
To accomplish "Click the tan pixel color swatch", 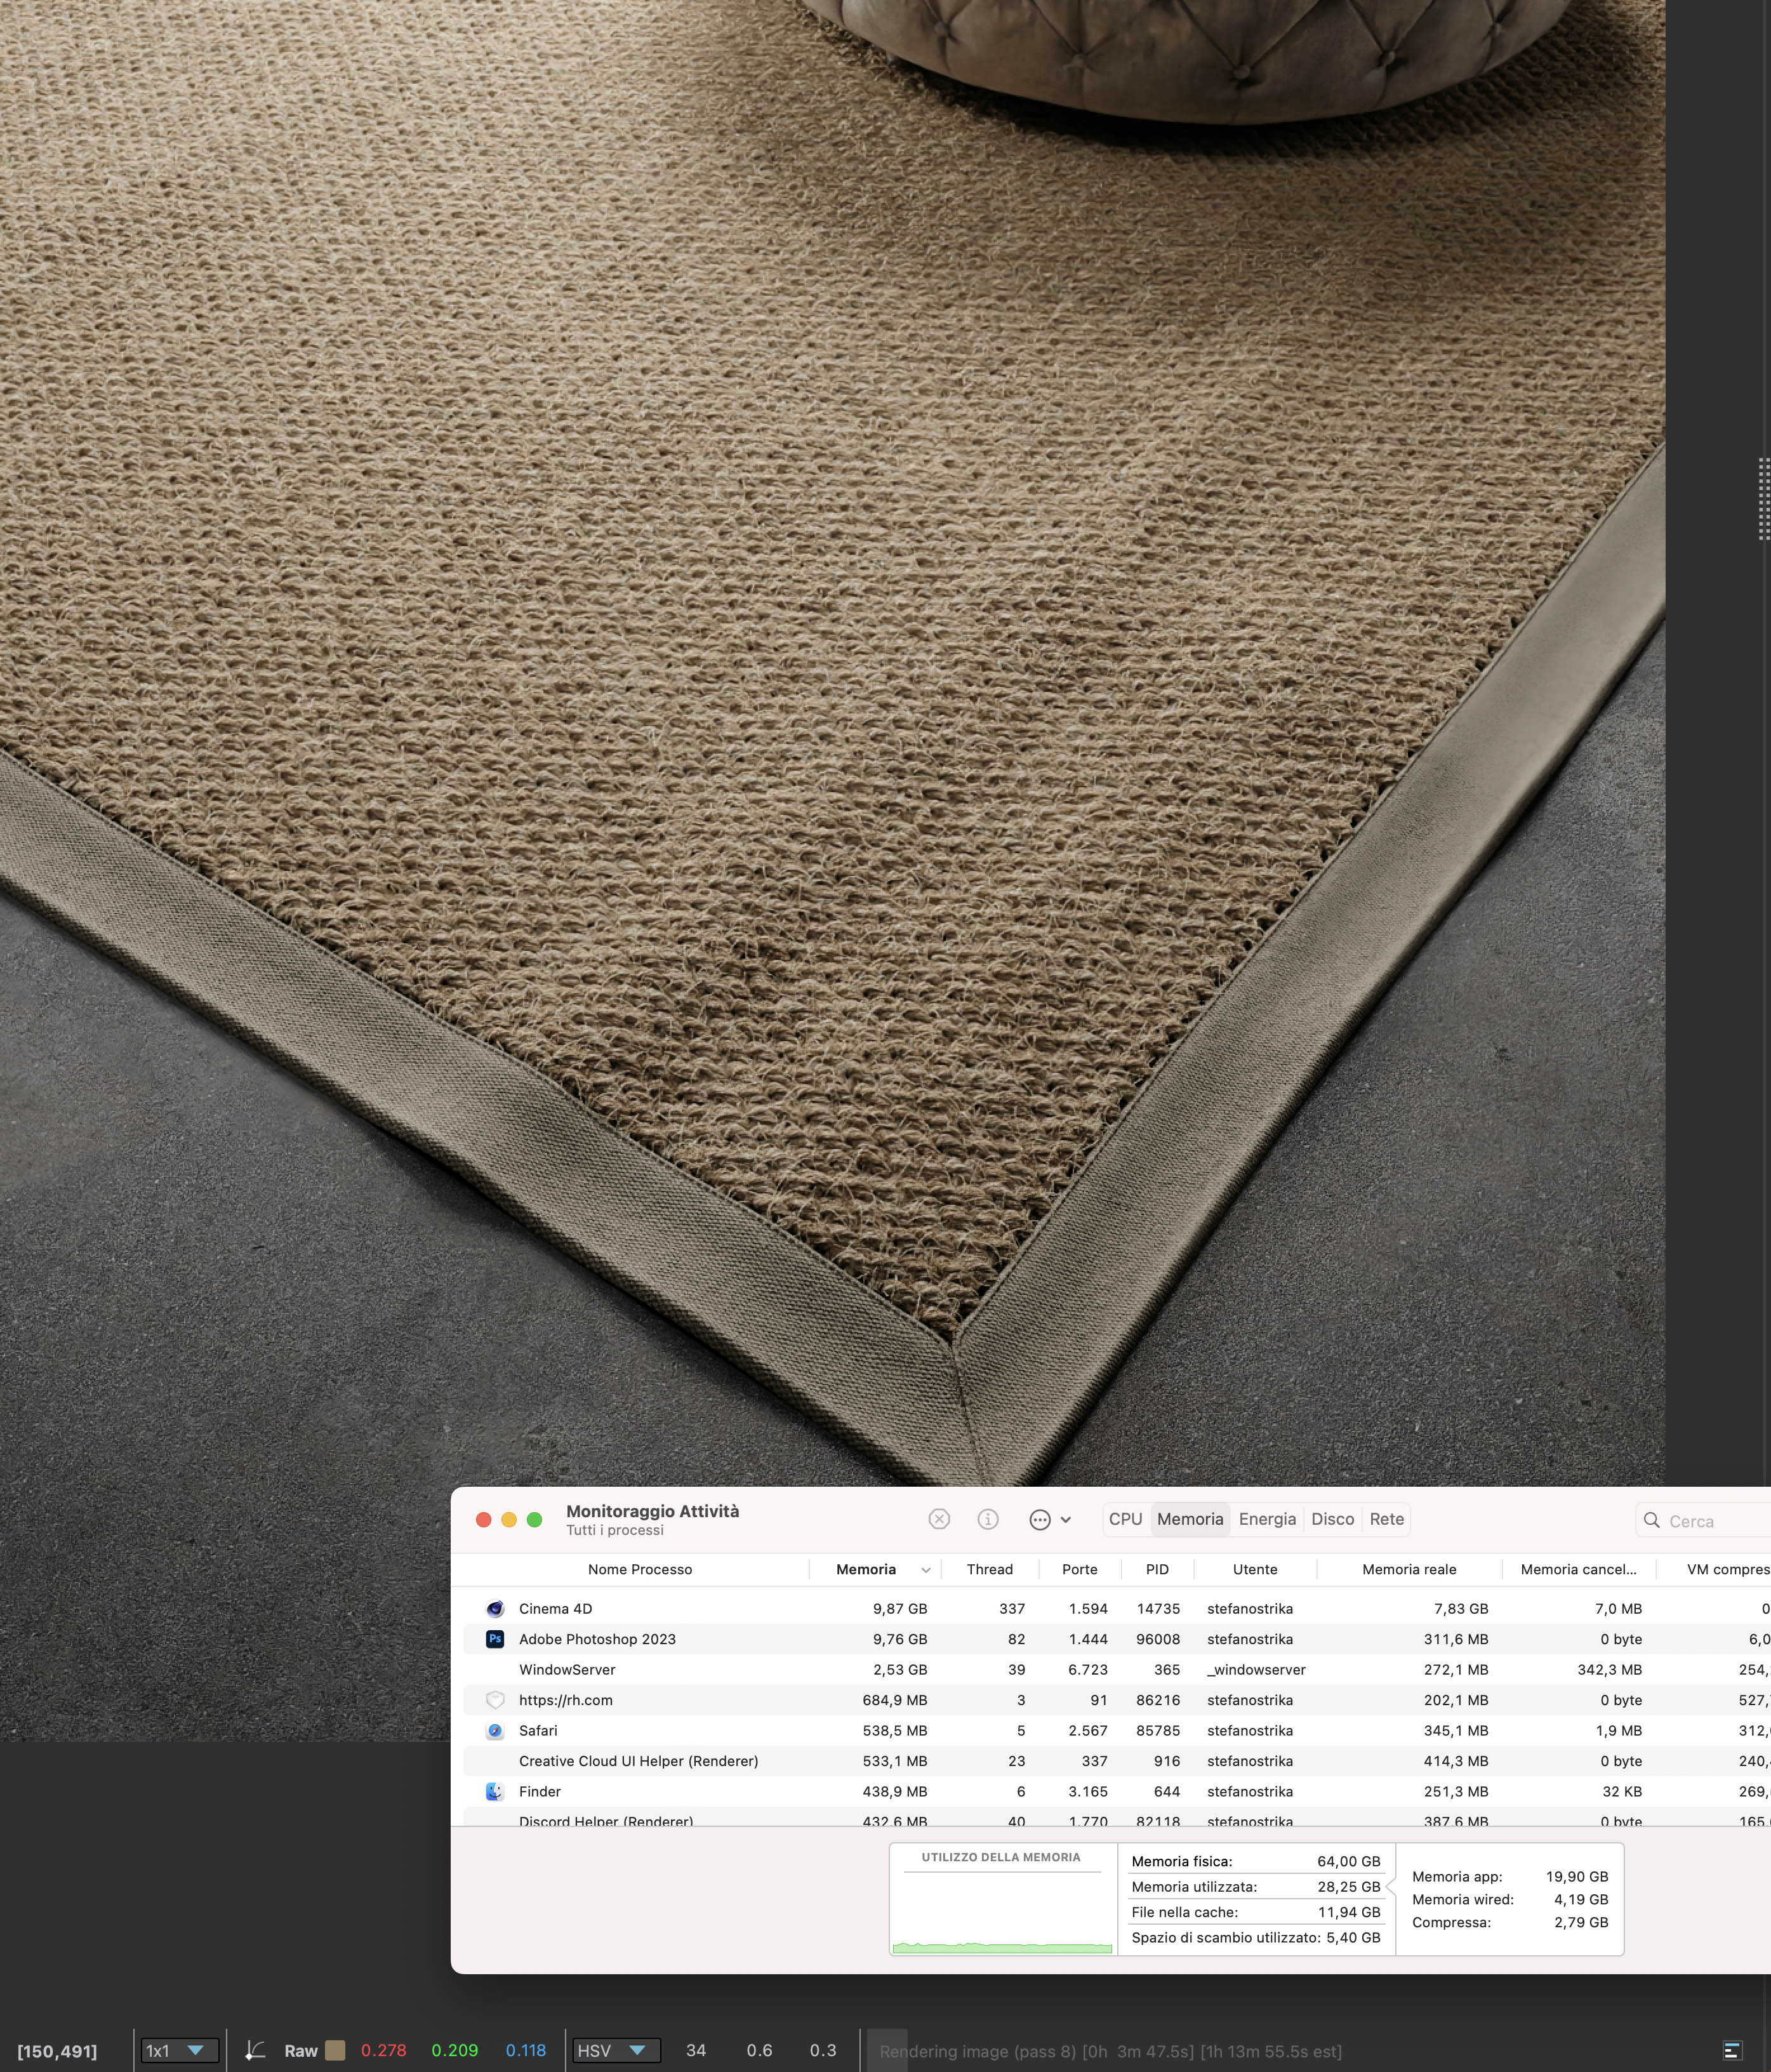I will pos(336,2051).
